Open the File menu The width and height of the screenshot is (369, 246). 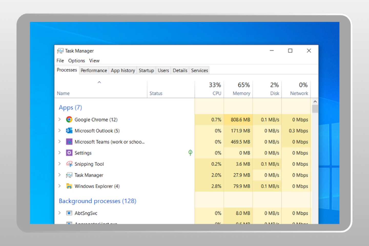tap(60, 61)
